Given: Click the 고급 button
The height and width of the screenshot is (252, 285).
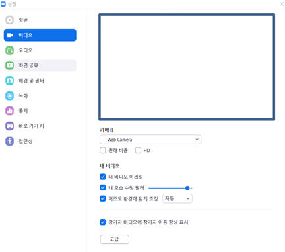Looking at the screenshot, I should pos(115,239).
